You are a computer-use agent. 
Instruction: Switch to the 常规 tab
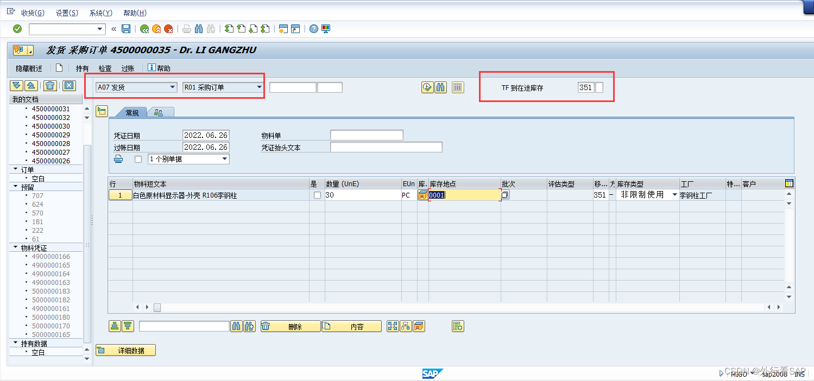[131, 112]
